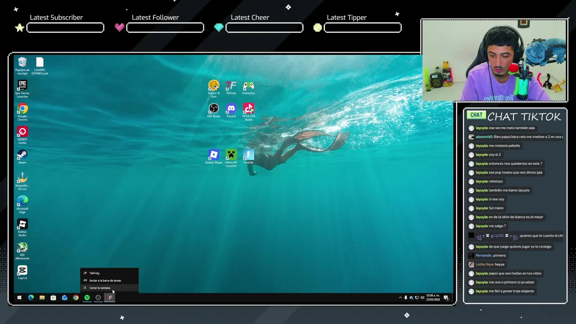Click the microphone tray icon

coord(405,297)
